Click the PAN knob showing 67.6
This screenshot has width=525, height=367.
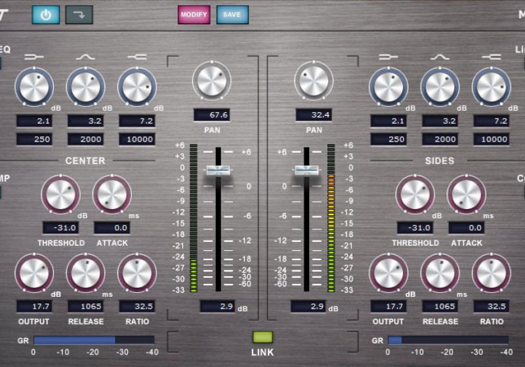pos(211,81)
